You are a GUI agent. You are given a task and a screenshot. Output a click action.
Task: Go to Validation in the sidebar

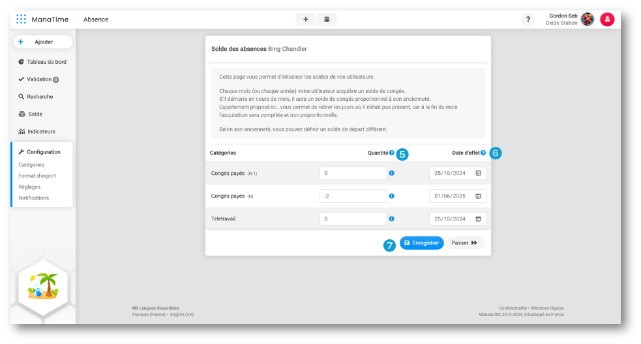39,79
